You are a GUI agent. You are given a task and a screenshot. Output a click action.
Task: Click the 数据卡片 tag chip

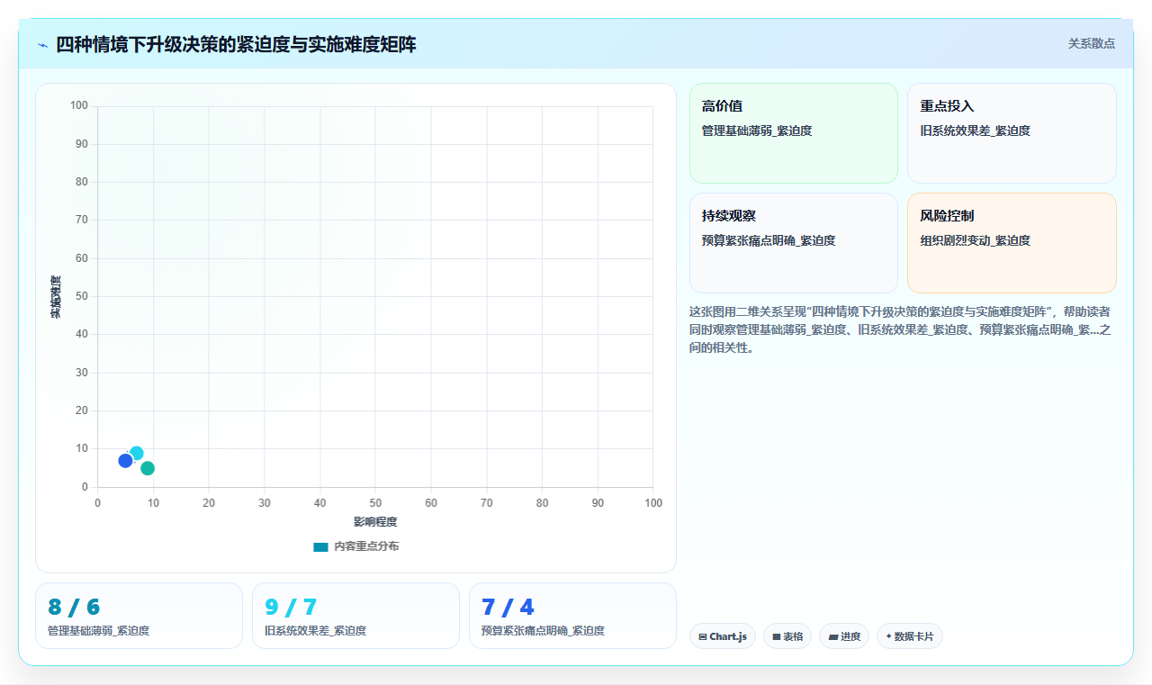point(910,636)
